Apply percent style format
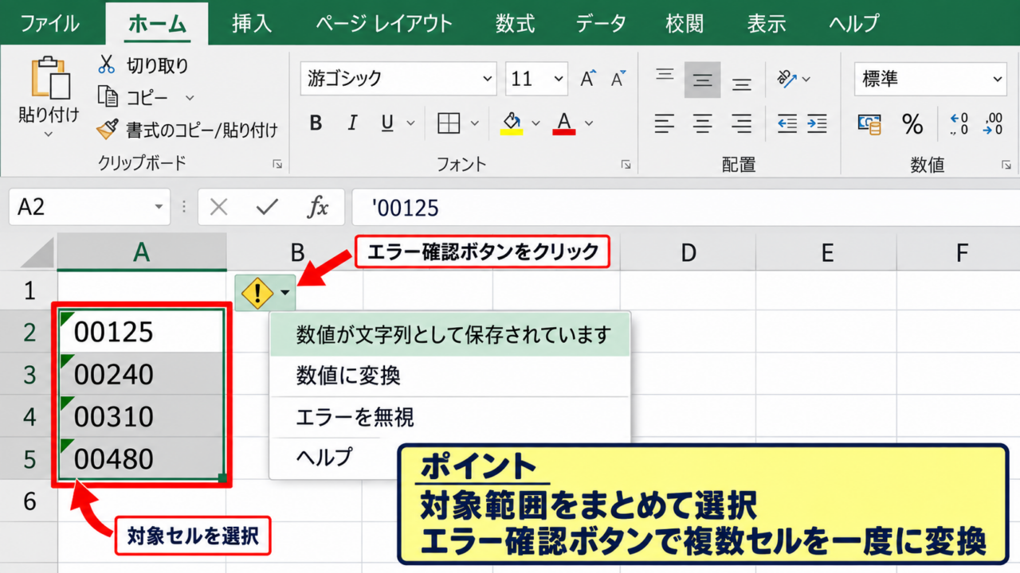 912,124
